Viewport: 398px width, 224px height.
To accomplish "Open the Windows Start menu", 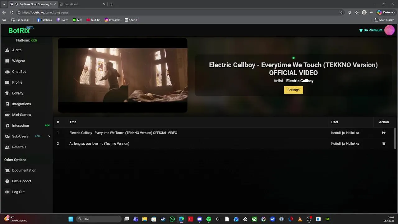I will click(71, 219).
